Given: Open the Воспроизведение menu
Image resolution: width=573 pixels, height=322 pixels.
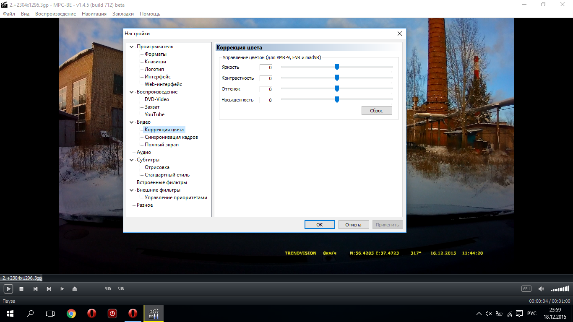Looking at the screenshot, I should (x=55, y=14).
